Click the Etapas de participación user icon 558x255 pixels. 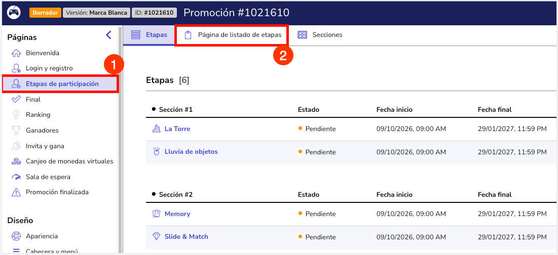[x=16, y=84]
